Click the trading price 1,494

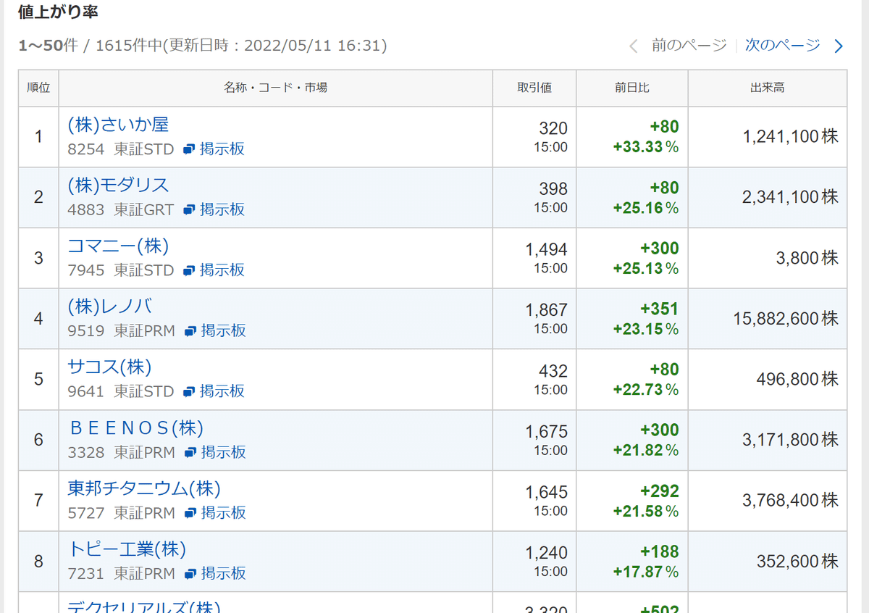click(x=546, y=250)
